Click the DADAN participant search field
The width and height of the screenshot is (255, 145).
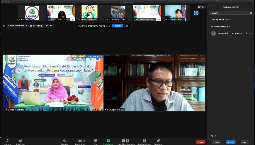(x=231, y=13)
